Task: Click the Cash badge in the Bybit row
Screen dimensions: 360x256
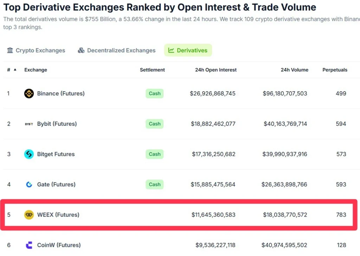Action: [x=155, y=124]
